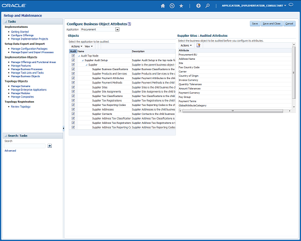Open the recent items clock icon
The height and width of the screenshot is (241, 301).
pos(172,6)
